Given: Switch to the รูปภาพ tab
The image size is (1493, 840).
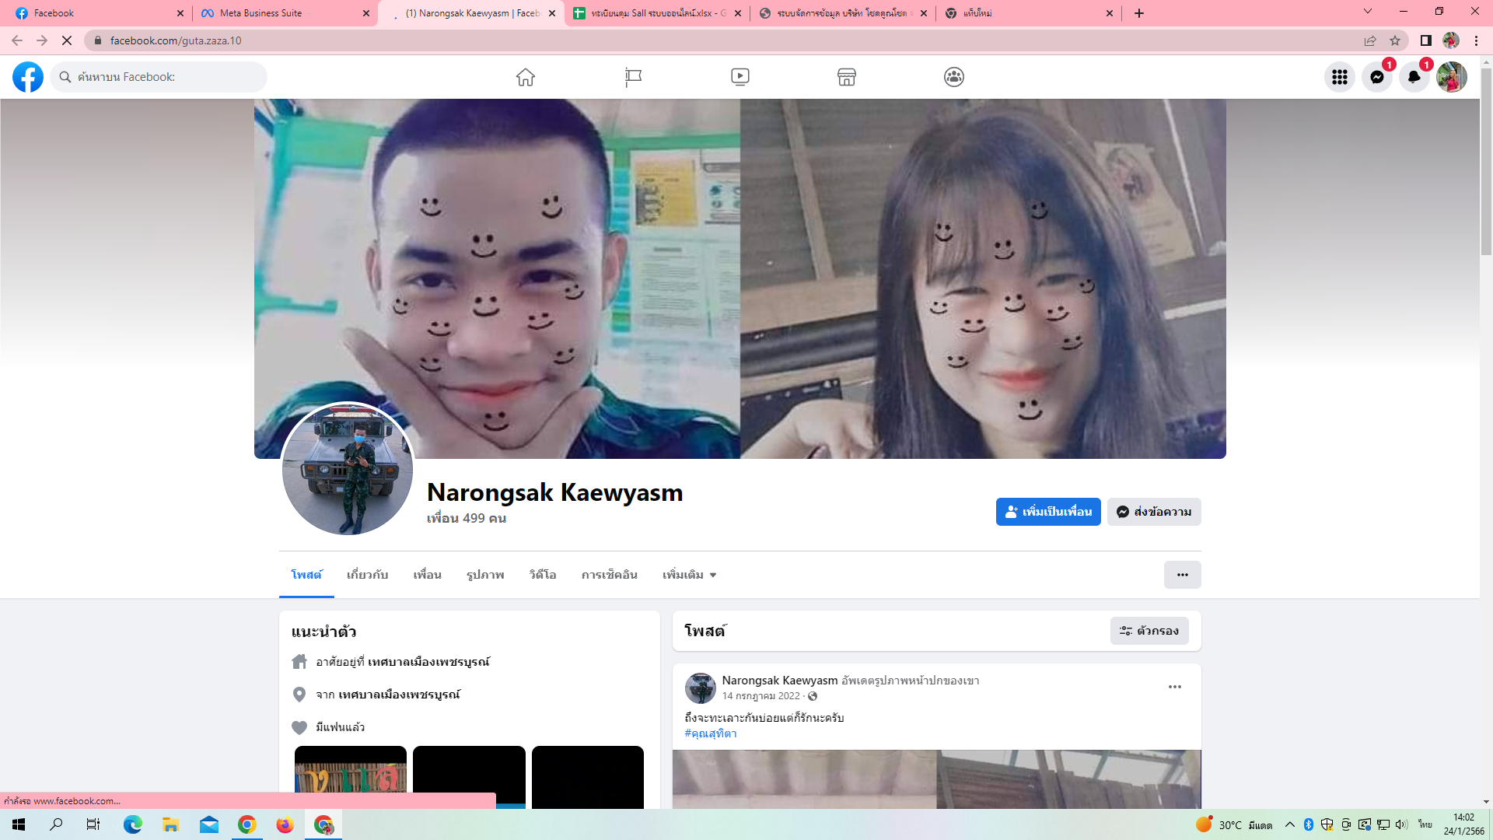Looking at the screenshot, I should [x=485, y=575].
